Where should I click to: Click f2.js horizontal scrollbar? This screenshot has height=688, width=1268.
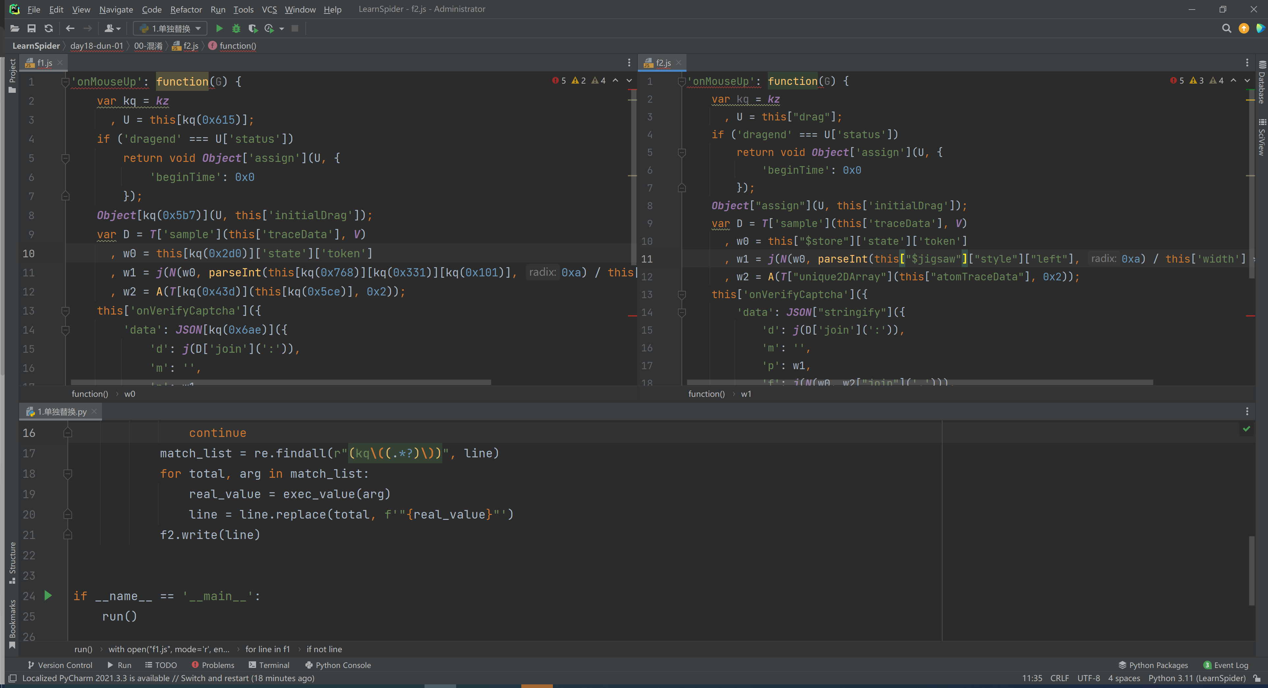[x=919, y=382]
